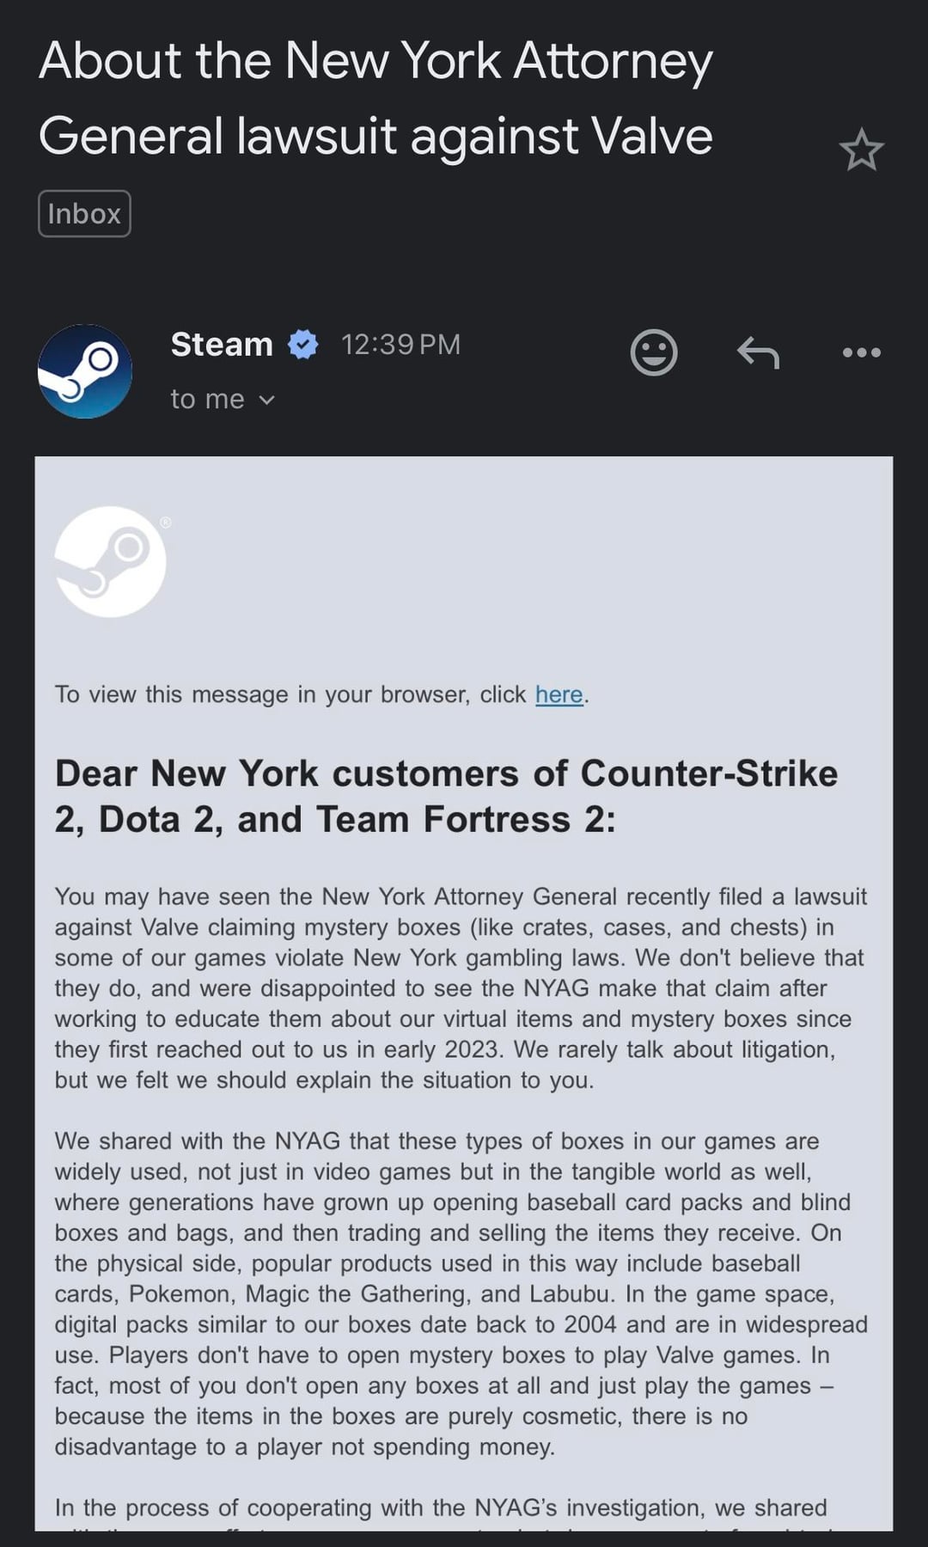Tap the 'to me' recipient text

[x=207, y=399]
